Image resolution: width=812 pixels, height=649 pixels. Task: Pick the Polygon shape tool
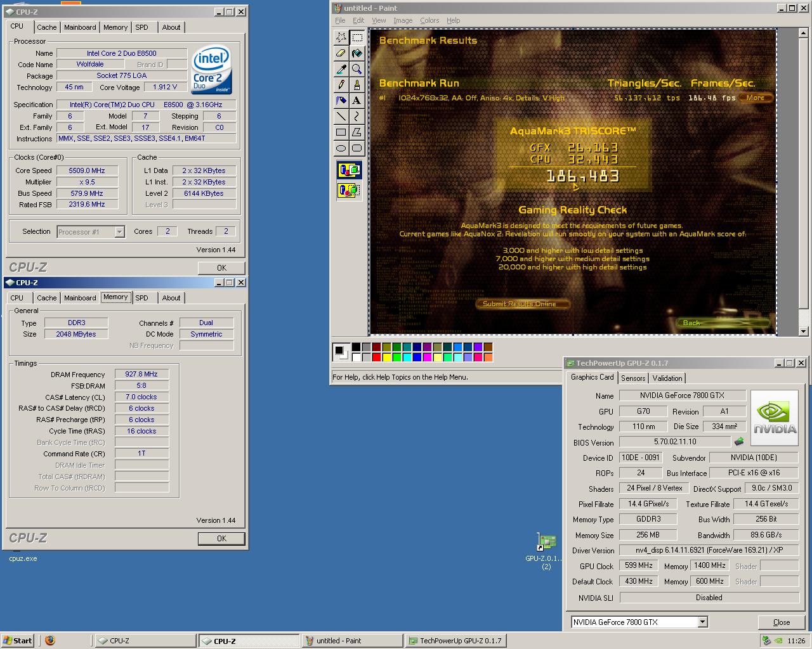pos(357,132)
